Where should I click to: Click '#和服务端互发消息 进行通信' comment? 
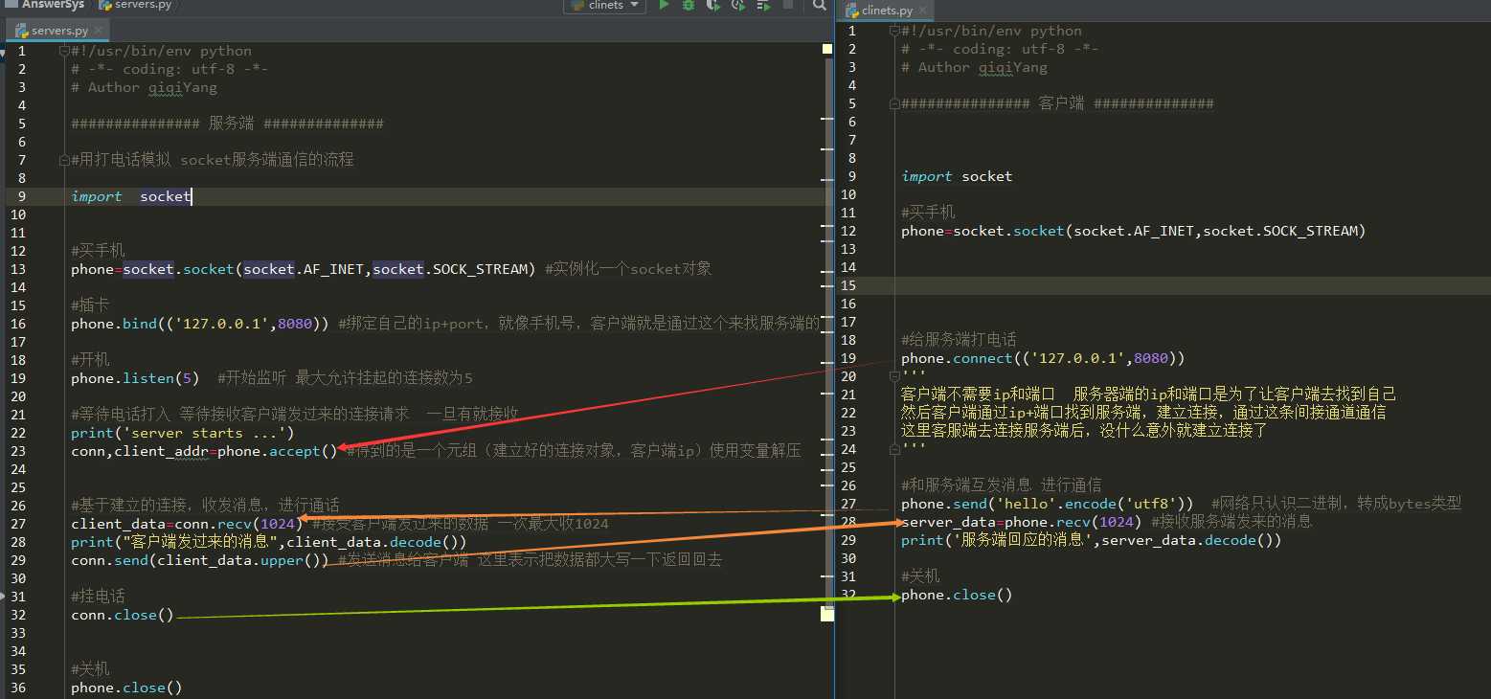pos(1001,485)
